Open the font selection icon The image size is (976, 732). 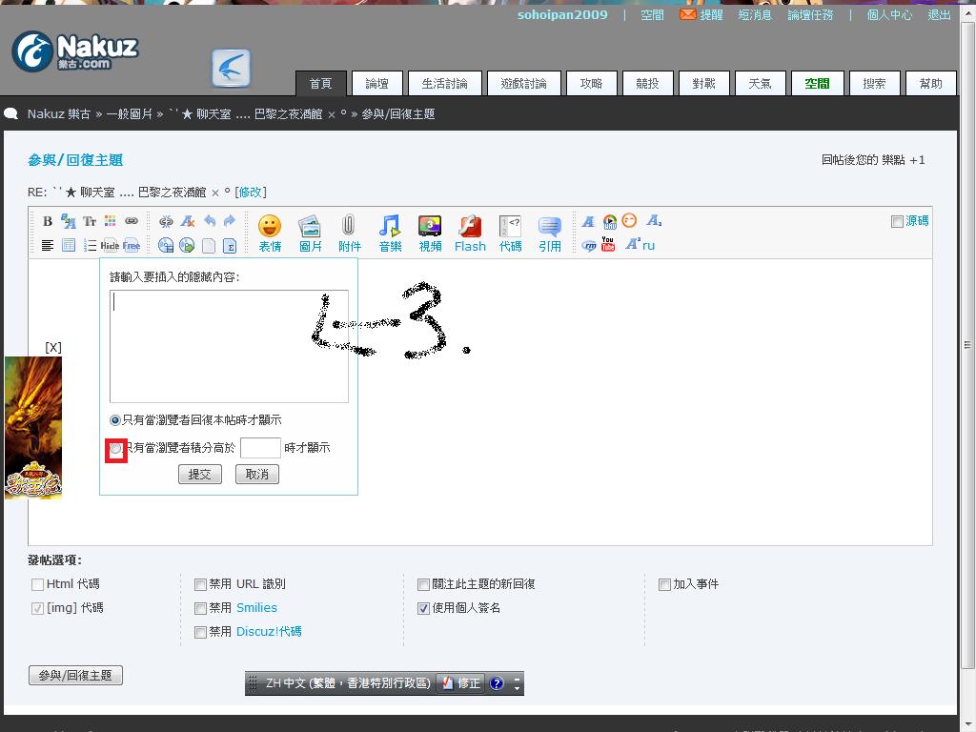point(69,221)
